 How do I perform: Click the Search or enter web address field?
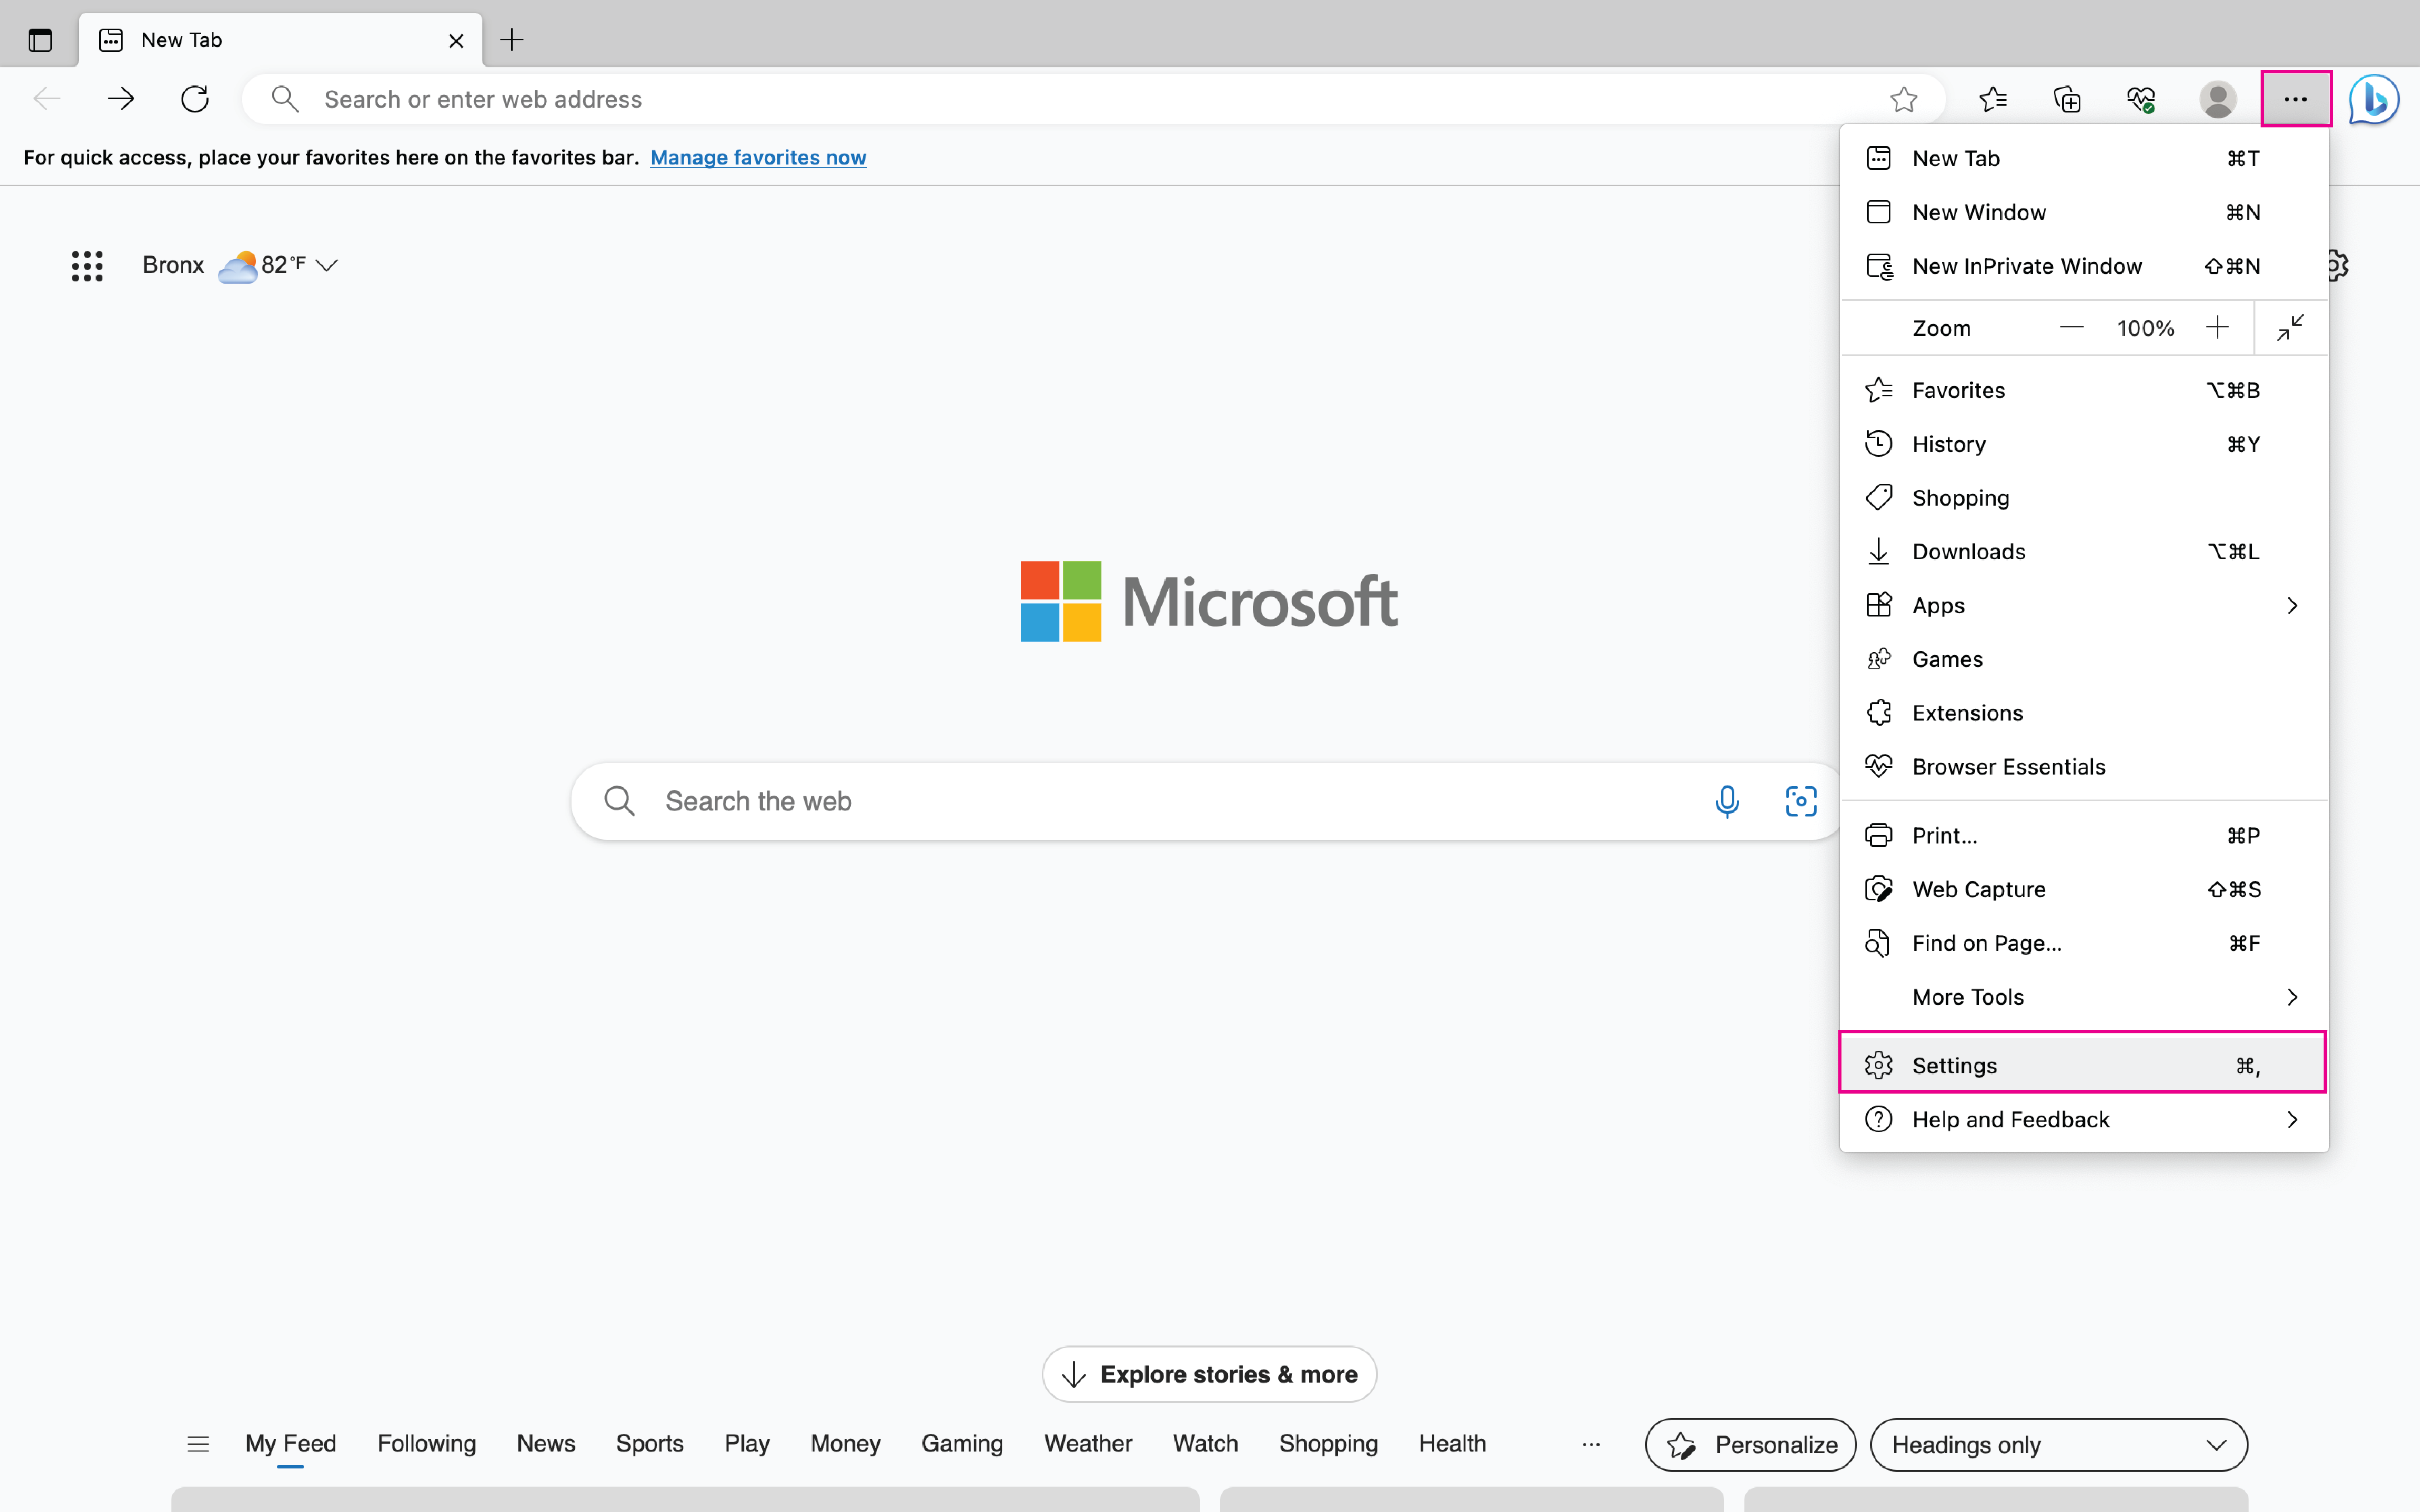point(1093,99)
